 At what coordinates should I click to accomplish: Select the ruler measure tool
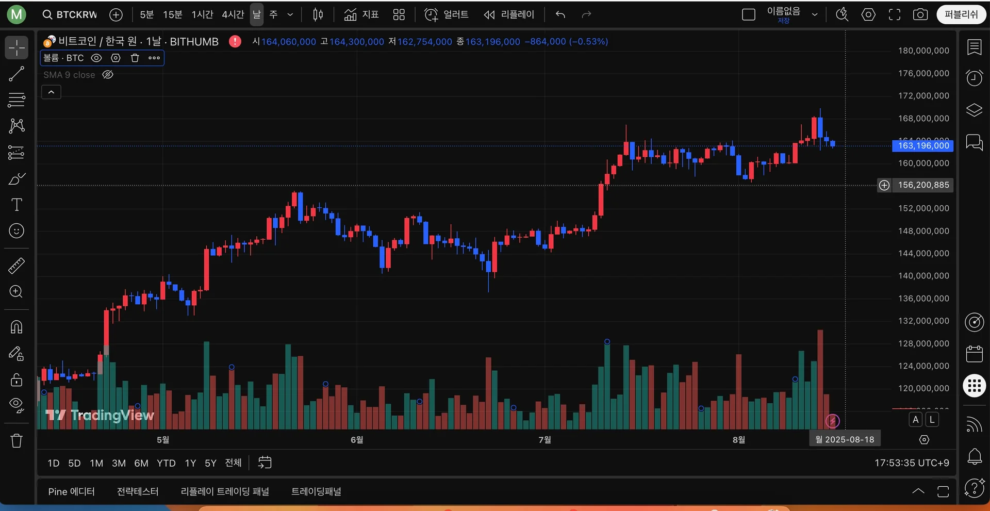pos(16,266)
